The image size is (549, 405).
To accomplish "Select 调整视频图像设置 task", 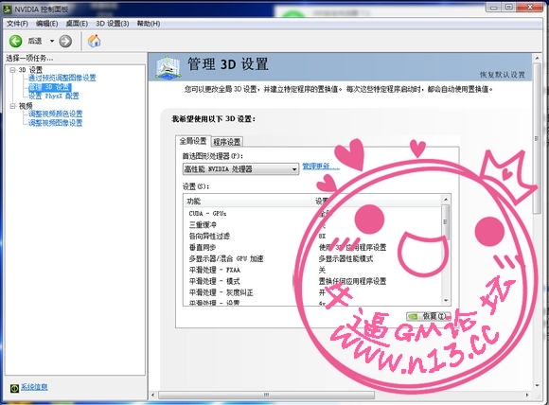I will (55, 123).
